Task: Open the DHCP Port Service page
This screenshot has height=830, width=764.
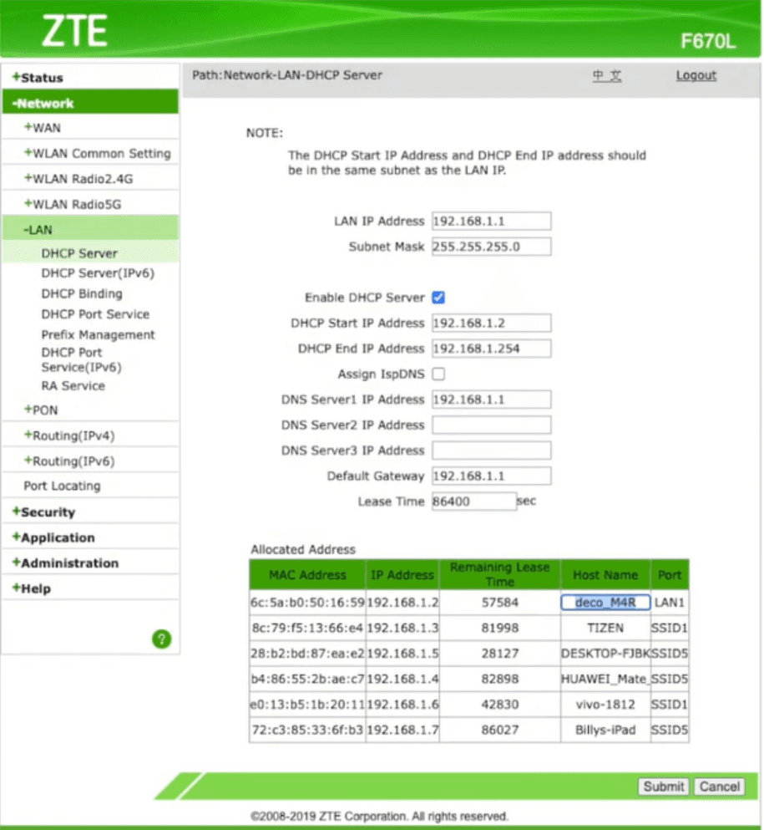Action: pyautogui.click(x=95, y=314)
